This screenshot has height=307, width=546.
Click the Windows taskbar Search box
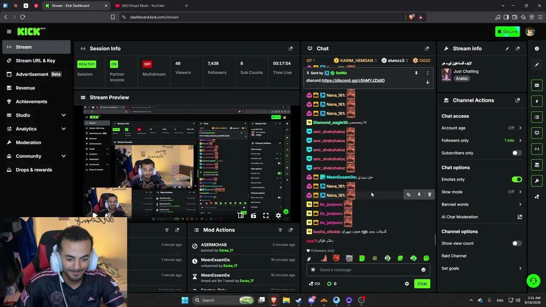click(x=224, y=300)
